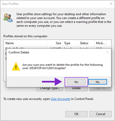The image size is (115, 121).
Task: Click 'Profiles stored on this computer' label
Action: pos(25,36)
